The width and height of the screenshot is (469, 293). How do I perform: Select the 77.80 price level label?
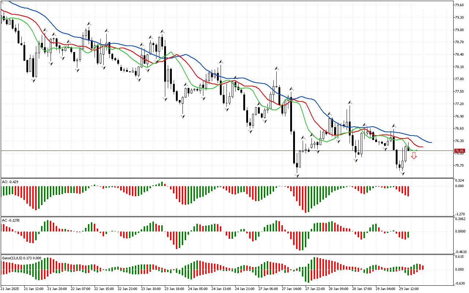459,79
